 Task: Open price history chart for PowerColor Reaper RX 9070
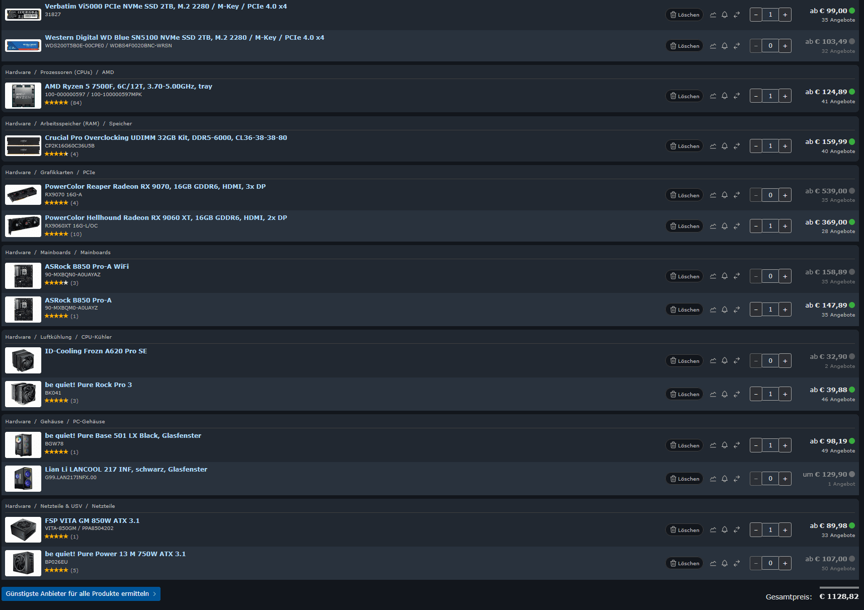click(713, 195)
